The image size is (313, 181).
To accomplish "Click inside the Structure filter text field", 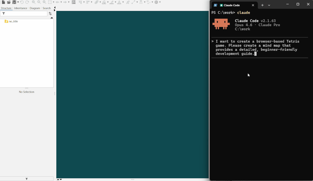I will point(26,14).
